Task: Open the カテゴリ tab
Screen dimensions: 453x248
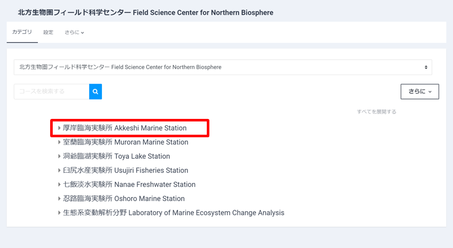Action: click(22, 32)
